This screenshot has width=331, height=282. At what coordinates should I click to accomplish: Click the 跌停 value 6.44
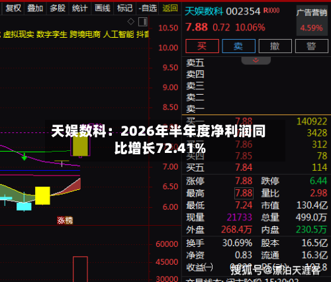pos(318,181)
